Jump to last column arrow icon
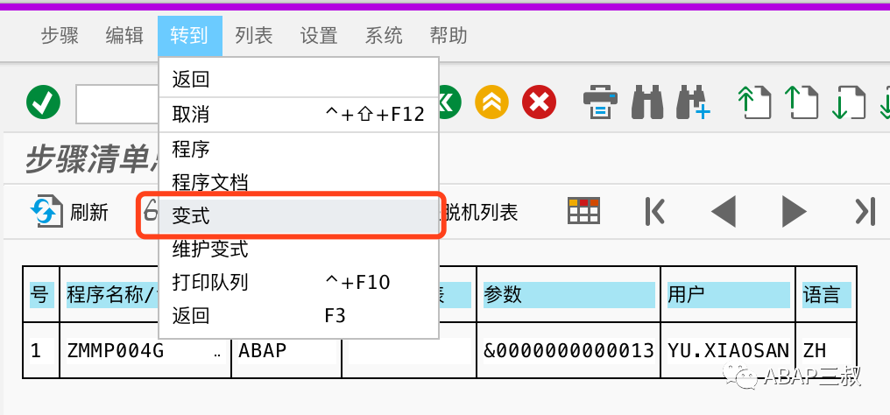 [865, 213]
